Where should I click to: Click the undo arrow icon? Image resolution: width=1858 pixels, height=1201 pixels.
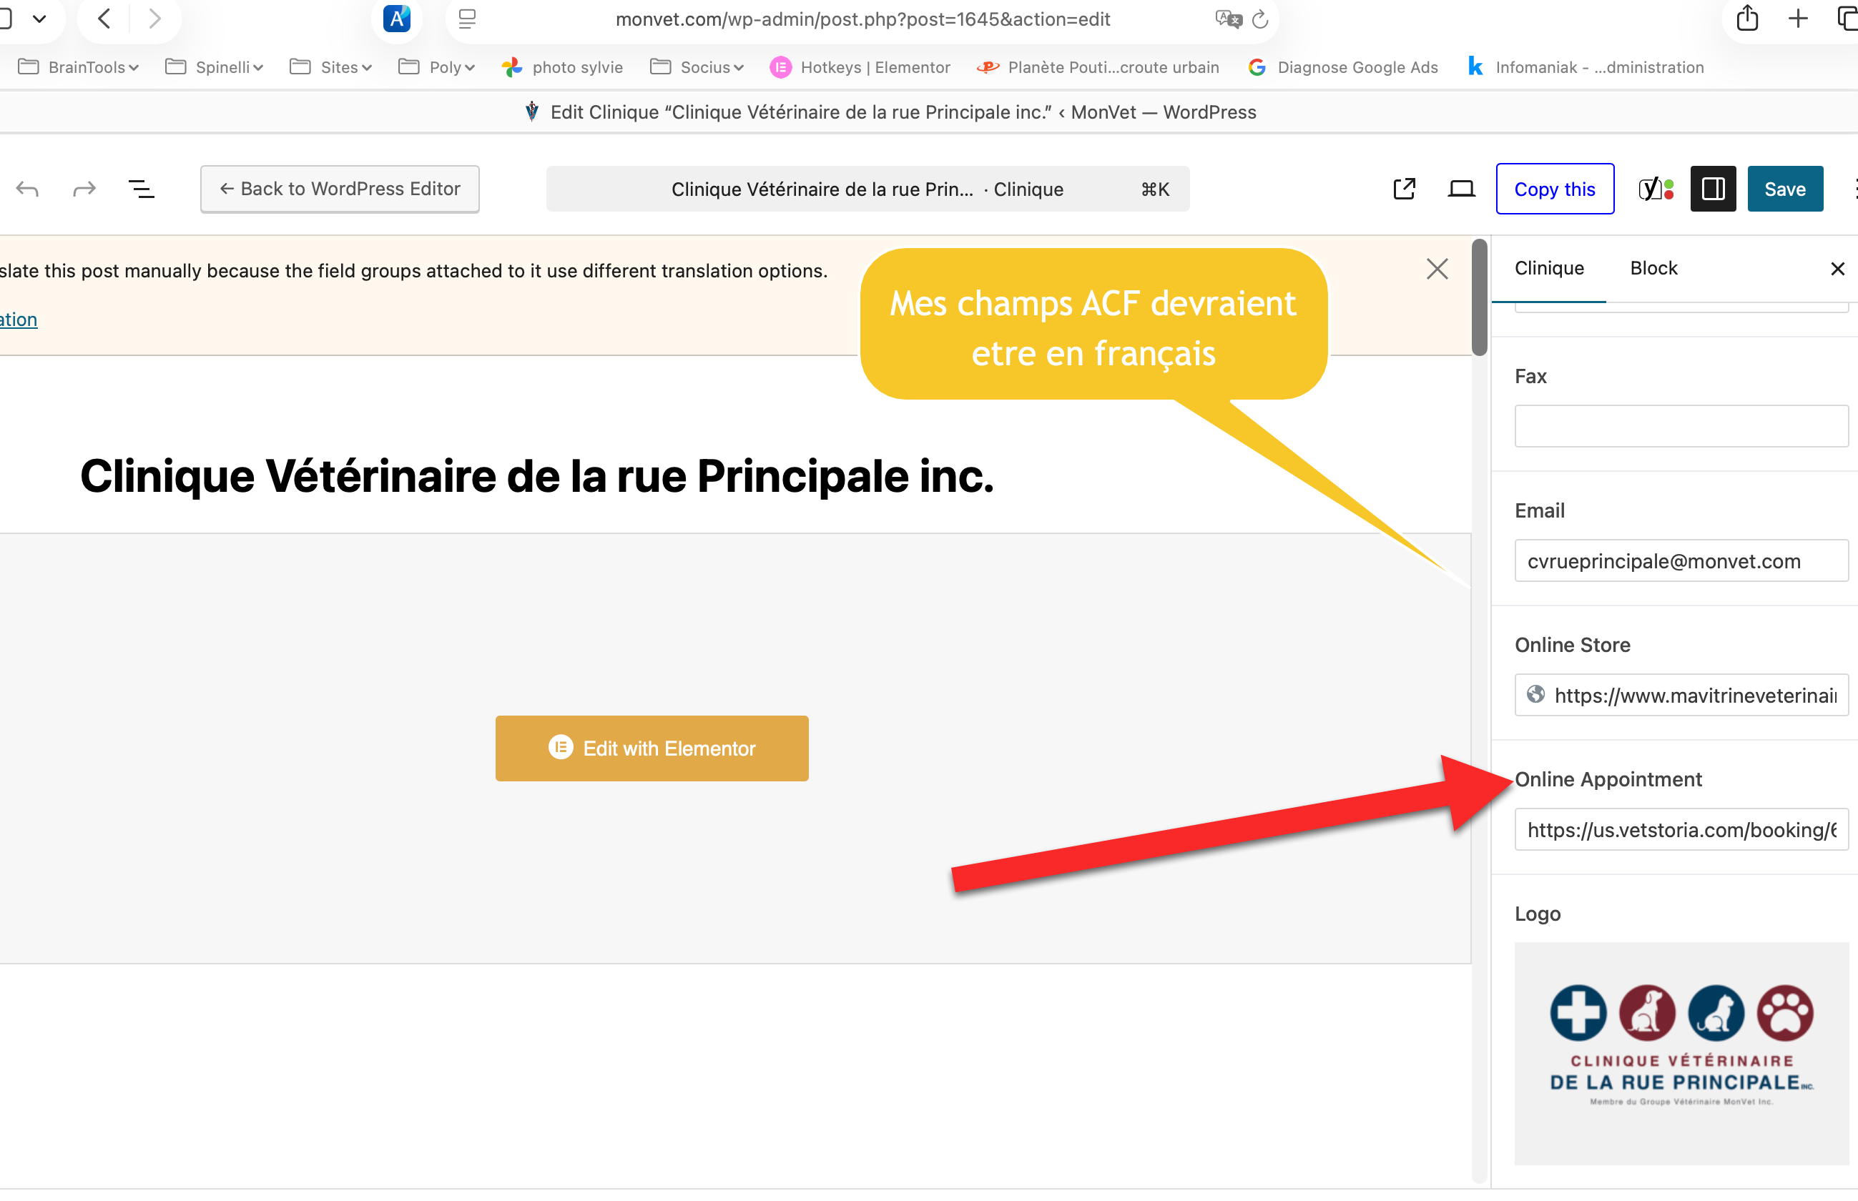pyautogui.click(x=27, y=189)
